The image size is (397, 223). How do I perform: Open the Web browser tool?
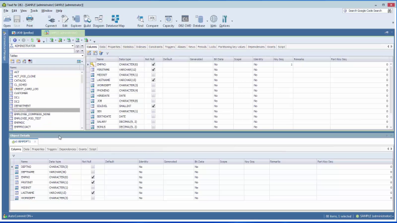213,21
